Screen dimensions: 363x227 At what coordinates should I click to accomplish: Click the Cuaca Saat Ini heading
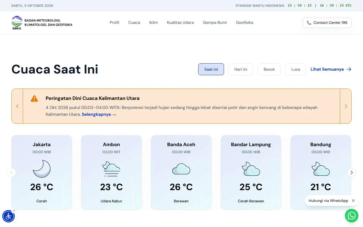[x=55, y=69]
